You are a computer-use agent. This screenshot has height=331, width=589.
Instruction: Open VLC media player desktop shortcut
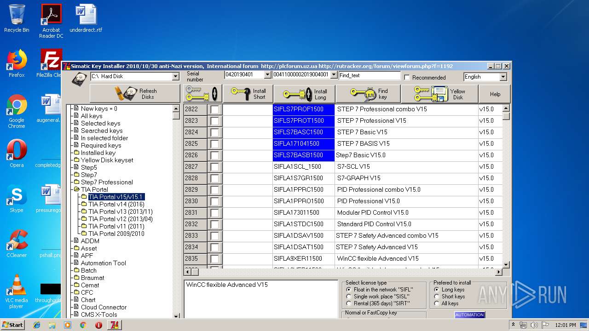(17, 291)
